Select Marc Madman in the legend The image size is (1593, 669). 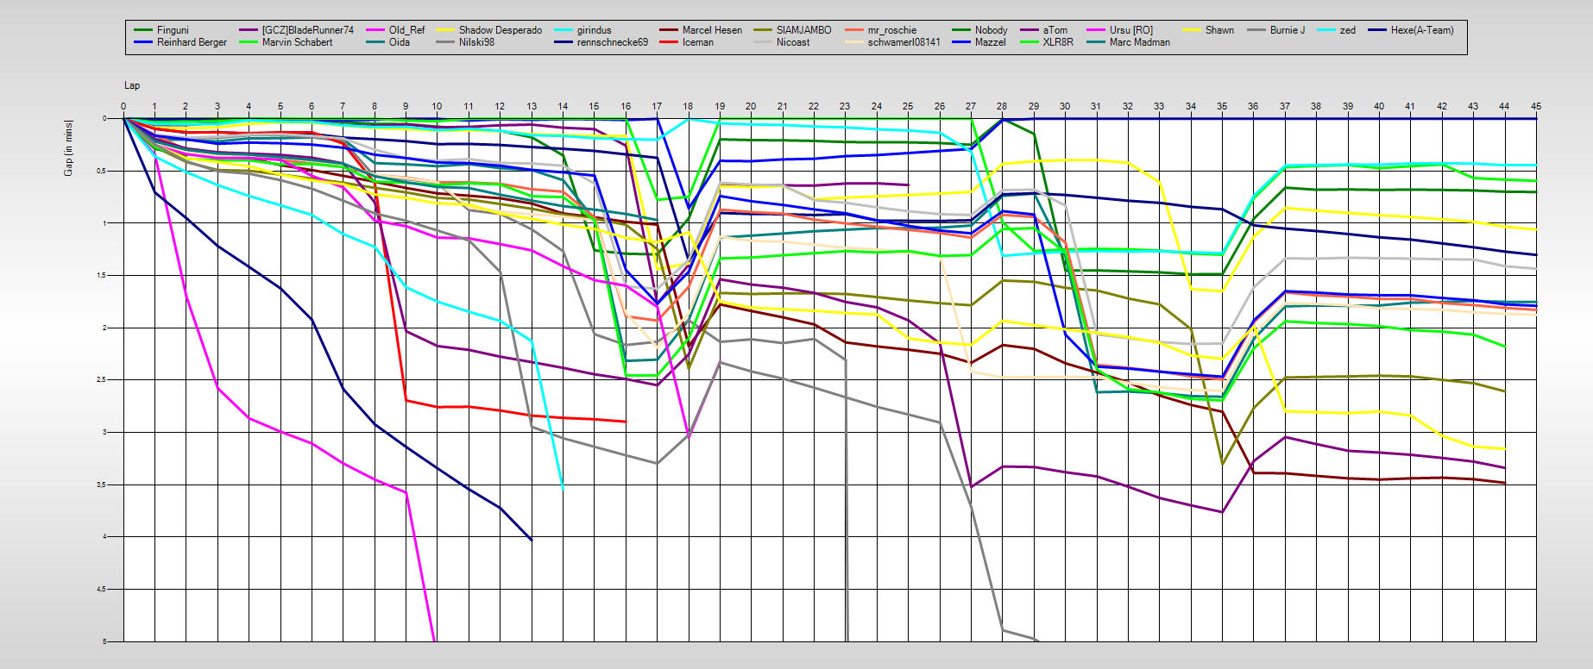(x=1139, y=42)
